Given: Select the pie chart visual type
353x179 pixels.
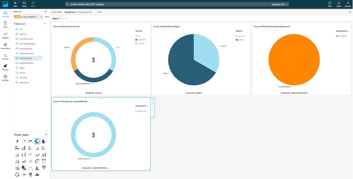Looking at the screenshot, I should (x=44, y=141).
